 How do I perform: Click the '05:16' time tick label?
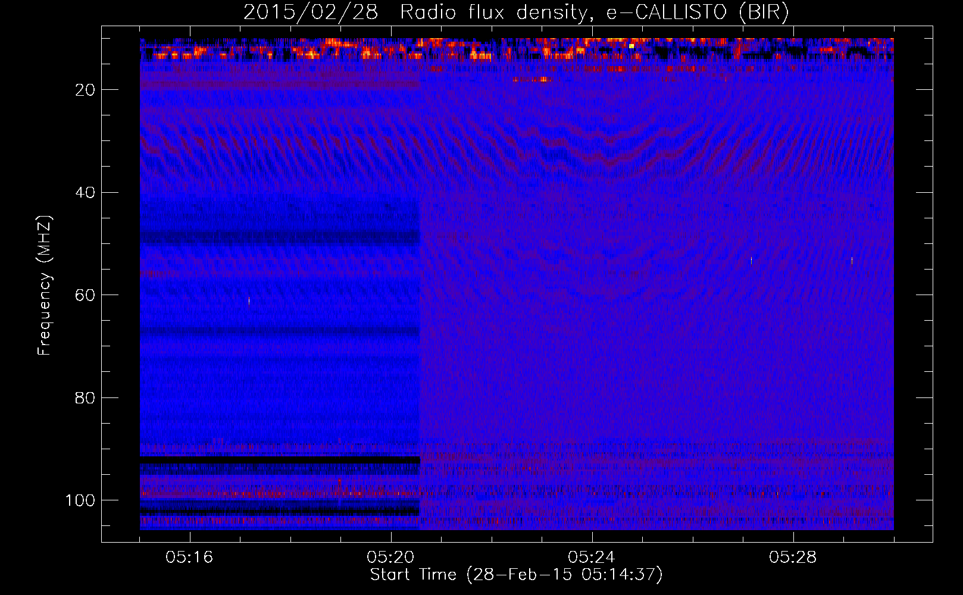click(x=189, y=558)
